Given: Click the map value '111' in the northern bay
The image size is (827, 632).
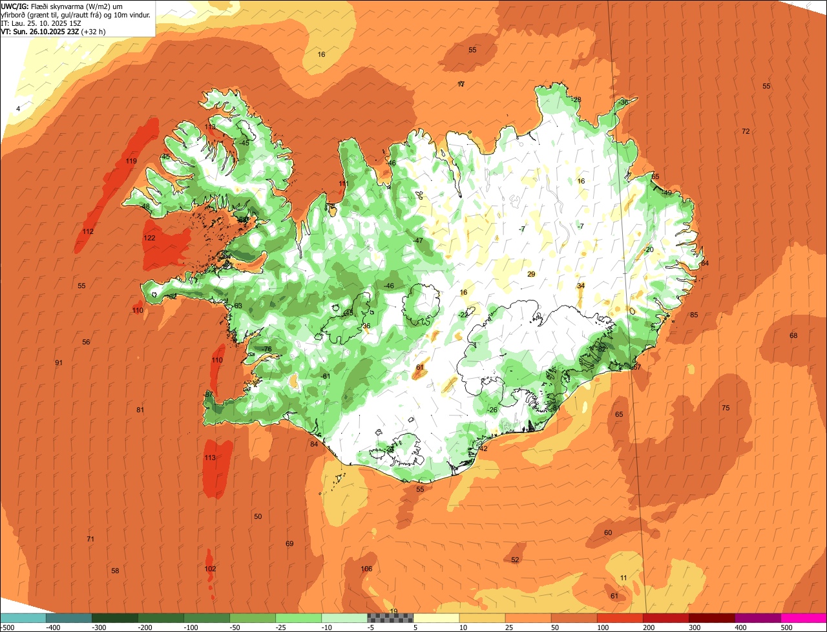Looking at the screenshot, I should 343,184.
